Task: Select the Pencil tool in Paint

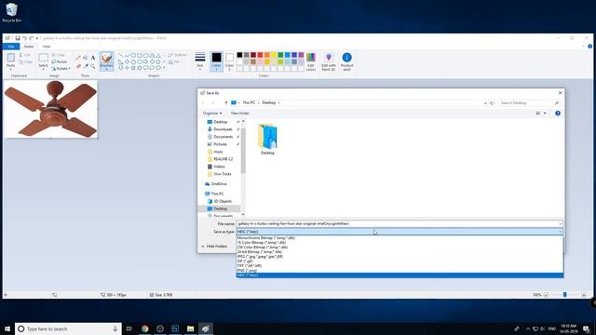Action: tap(78, 58)
